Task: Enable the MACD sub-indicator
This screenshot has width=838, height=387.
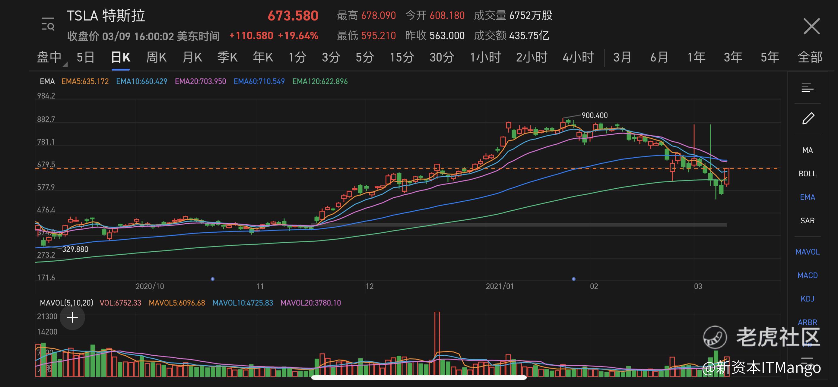Action: 808,275
